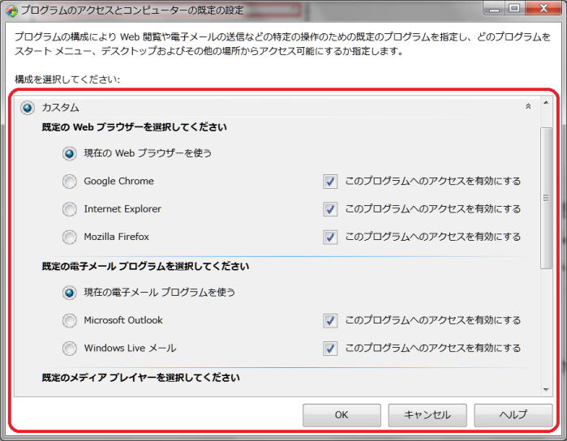Viewport: 567px width, 441px height.
Task: Choose Windows Live メール as default email
Action: click(70, 349)
